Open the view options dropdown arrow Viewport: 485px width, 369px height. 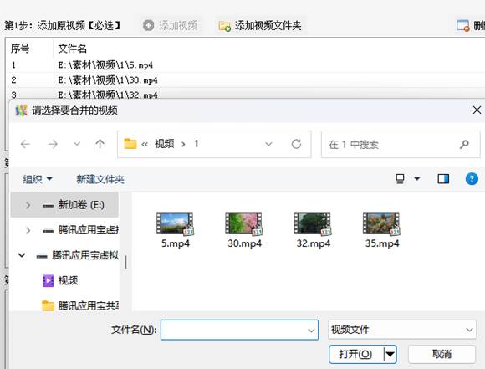[x=417, y=179]
